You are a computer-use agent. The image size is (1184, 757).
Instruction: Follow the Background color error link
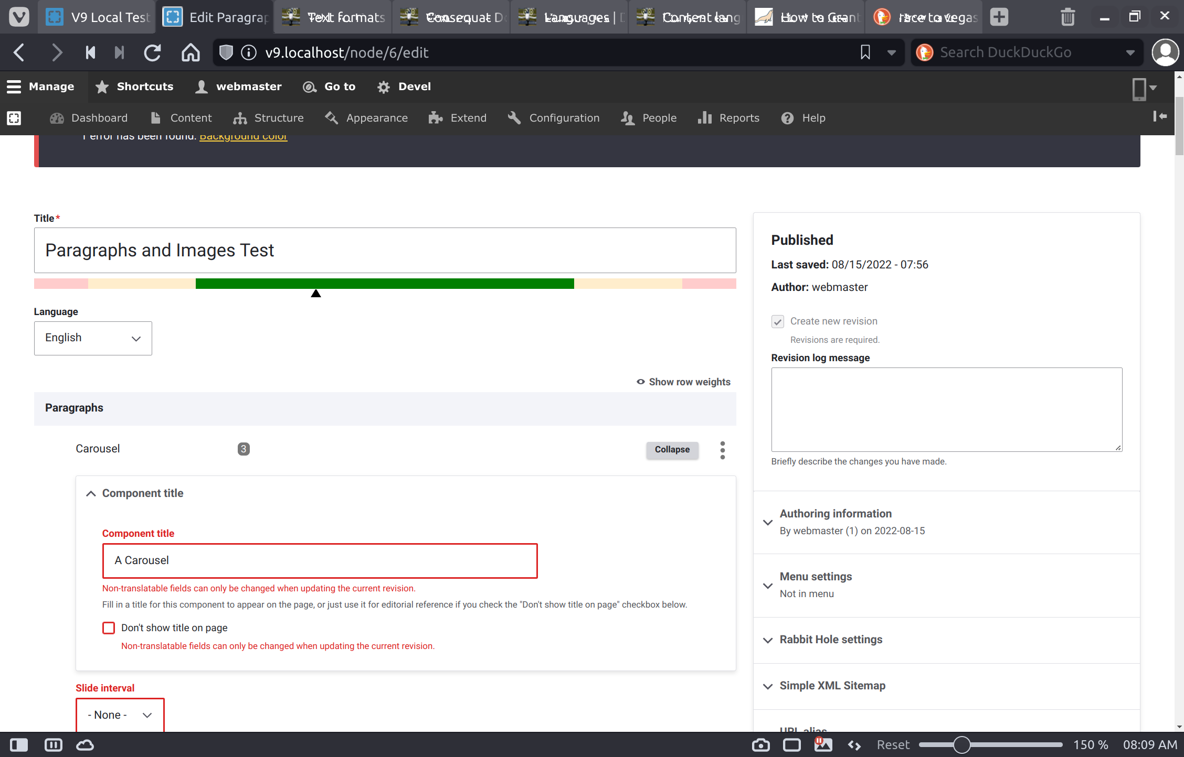point(243,136)
